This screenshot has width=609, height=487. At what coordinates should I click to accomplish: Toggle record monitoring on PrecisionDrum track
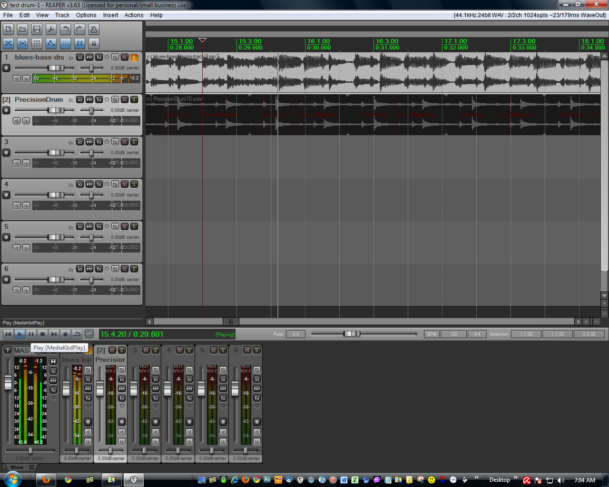point(17,121)
